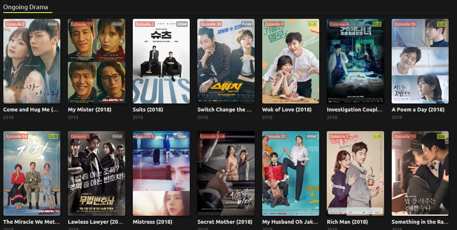
Task: Open the Investigation Couple poster
Action: click(x=355, y=61)
